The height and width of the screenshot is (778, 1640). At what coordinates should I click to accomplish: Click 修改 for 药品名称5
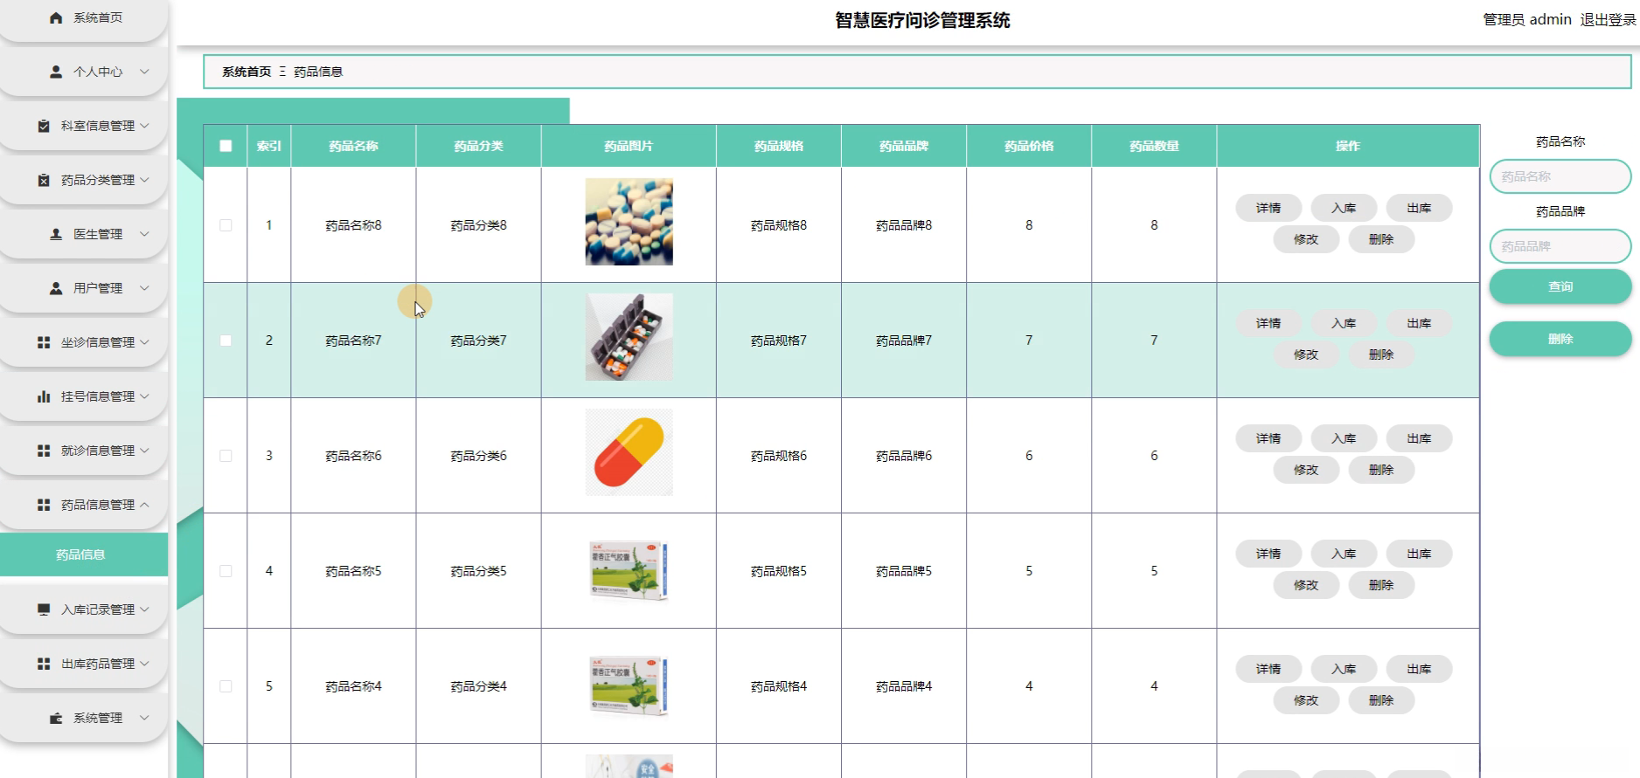(x=1306, y=585)
